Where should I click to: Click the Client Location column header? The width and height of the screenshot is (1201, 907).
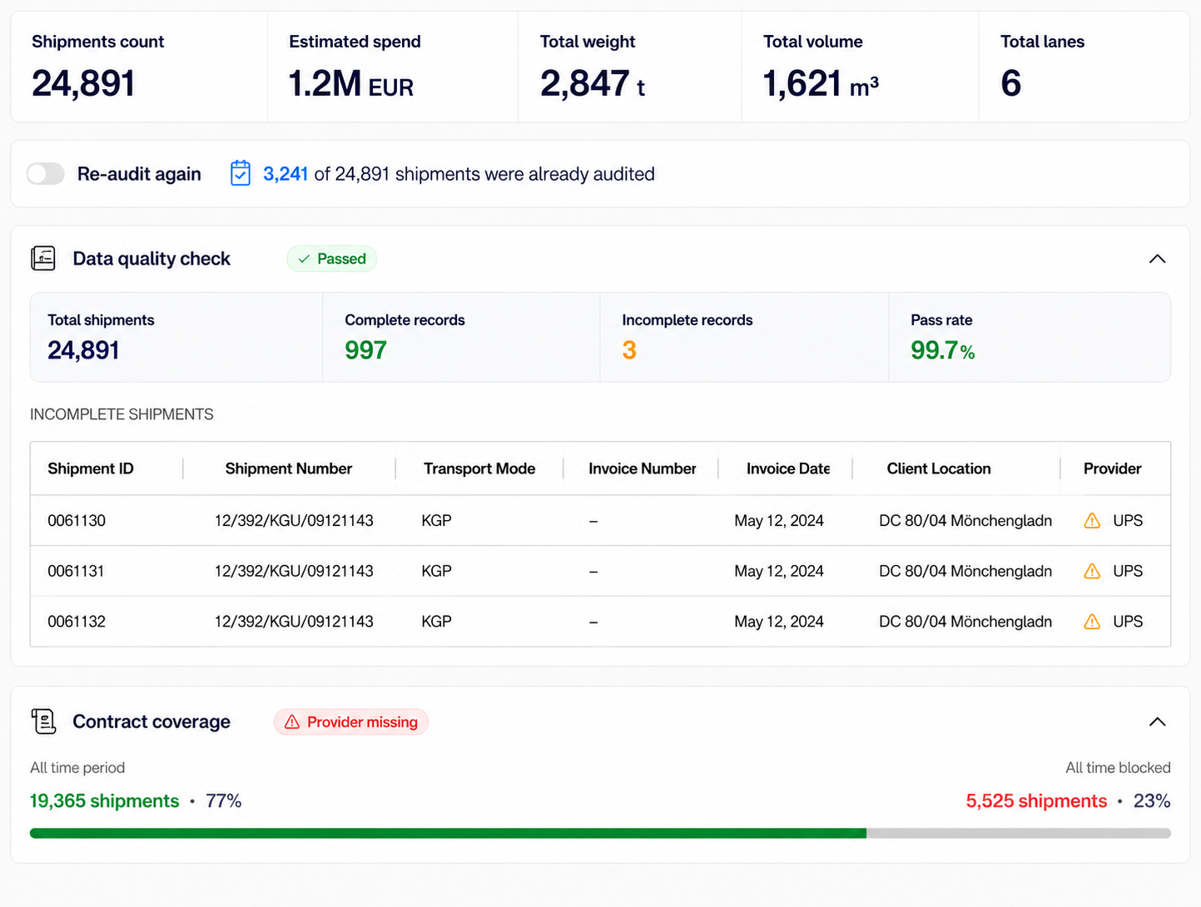[939, 468]
